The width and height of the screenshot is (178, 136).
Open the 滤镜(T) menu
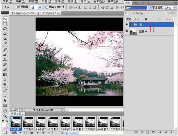click(x=72, y=1)
